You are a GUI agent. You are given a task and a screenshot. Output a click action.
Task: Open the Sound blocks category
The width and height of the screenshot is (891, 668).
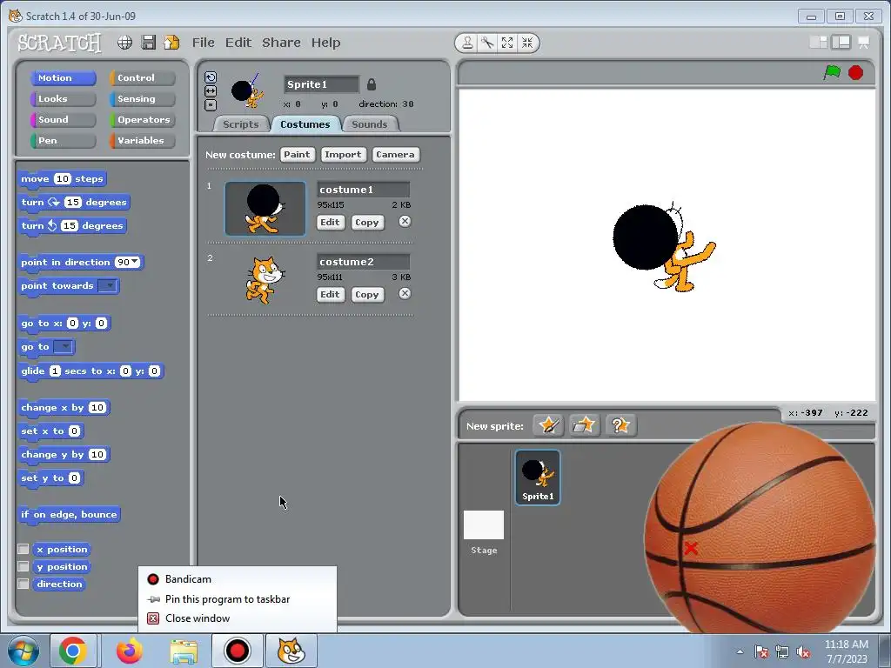click(63, 120)
